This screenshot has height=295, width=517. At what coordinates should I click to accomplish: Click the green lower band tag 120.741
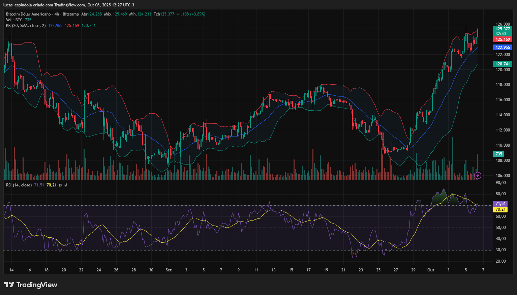(x=502, y=64)
